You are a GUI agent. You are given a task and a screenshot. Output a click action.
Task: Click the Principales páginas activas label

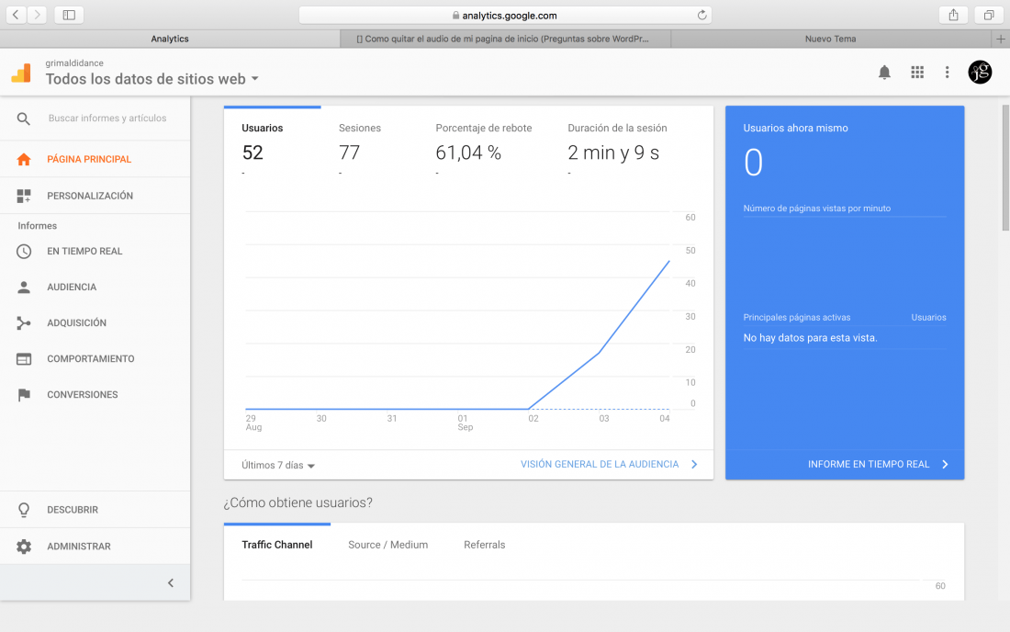797,318
